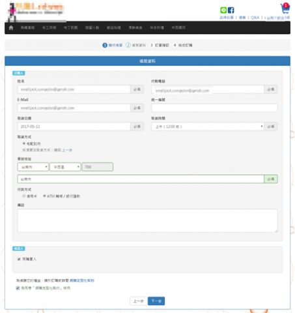
Task: Click the postal code field 700
Action: pyautogui.click(x=98, y=167)
